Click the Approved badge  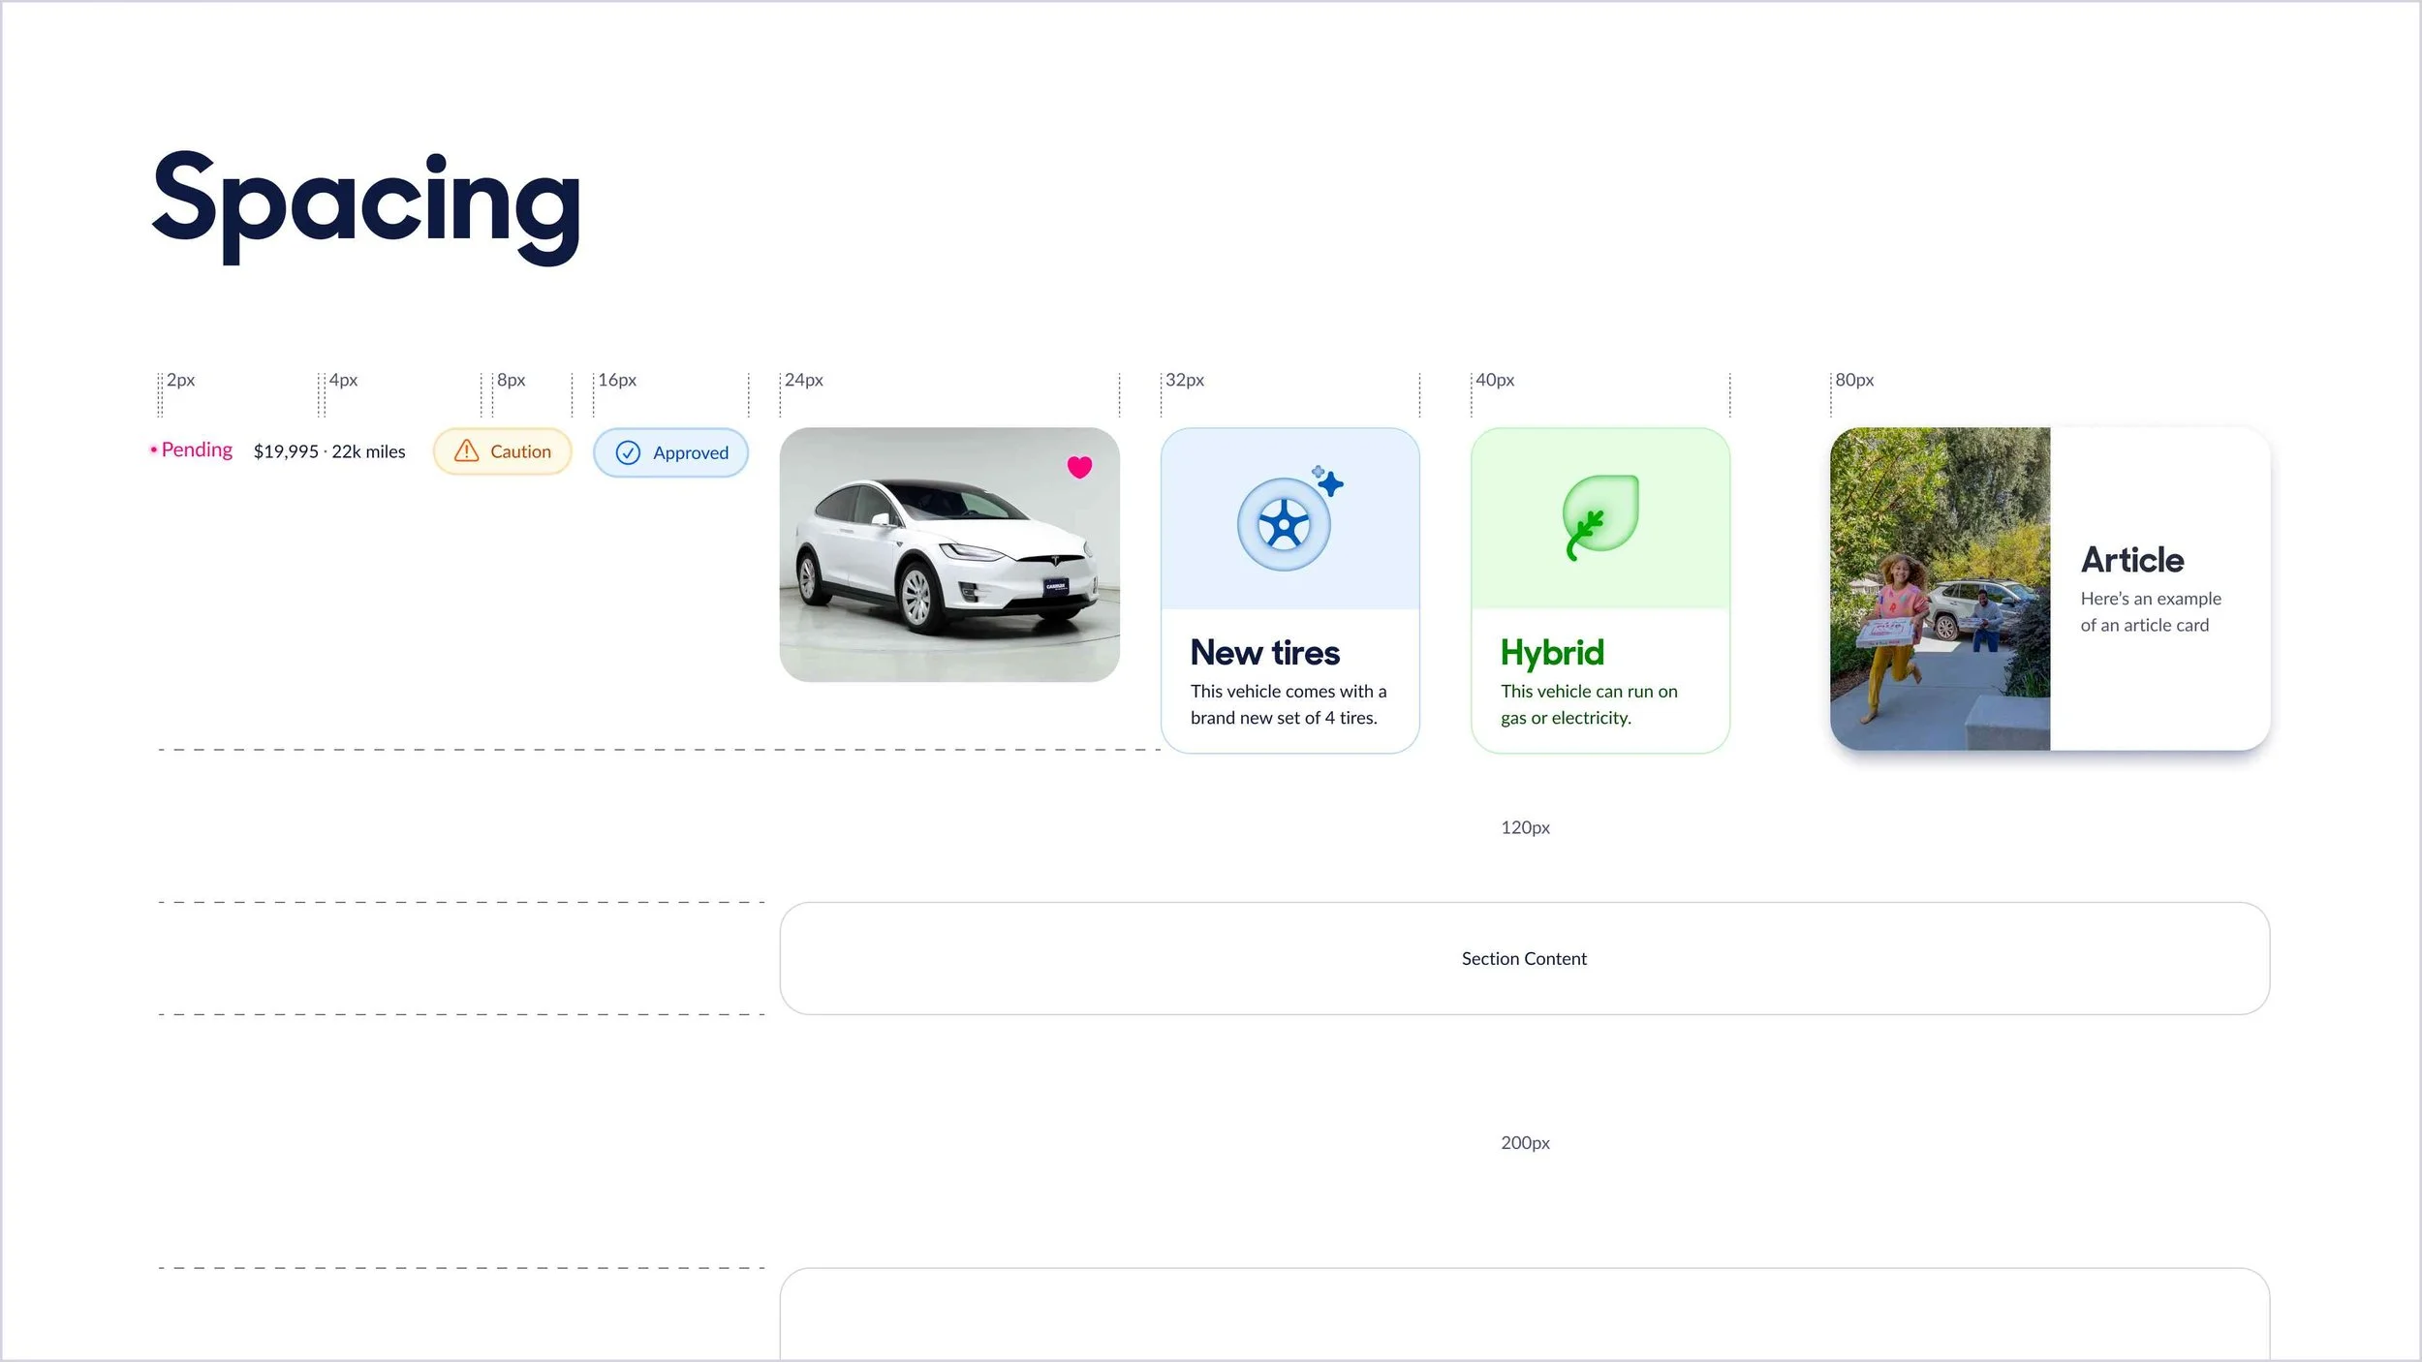point(670,452)
